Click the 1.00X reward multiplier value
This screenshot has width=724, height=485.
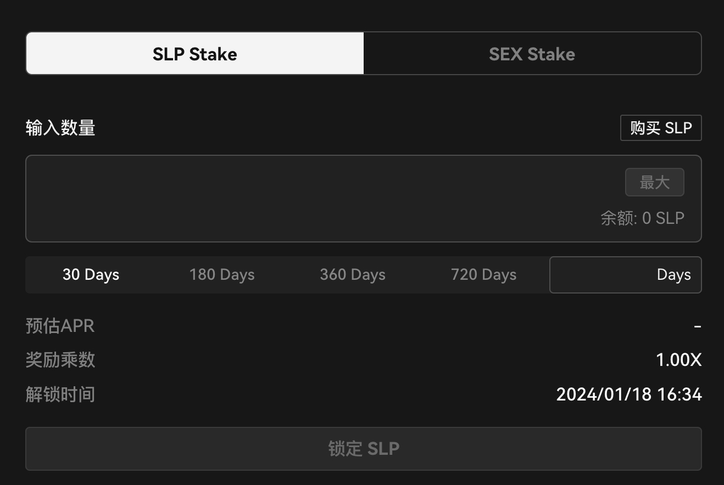pos(678,360)
